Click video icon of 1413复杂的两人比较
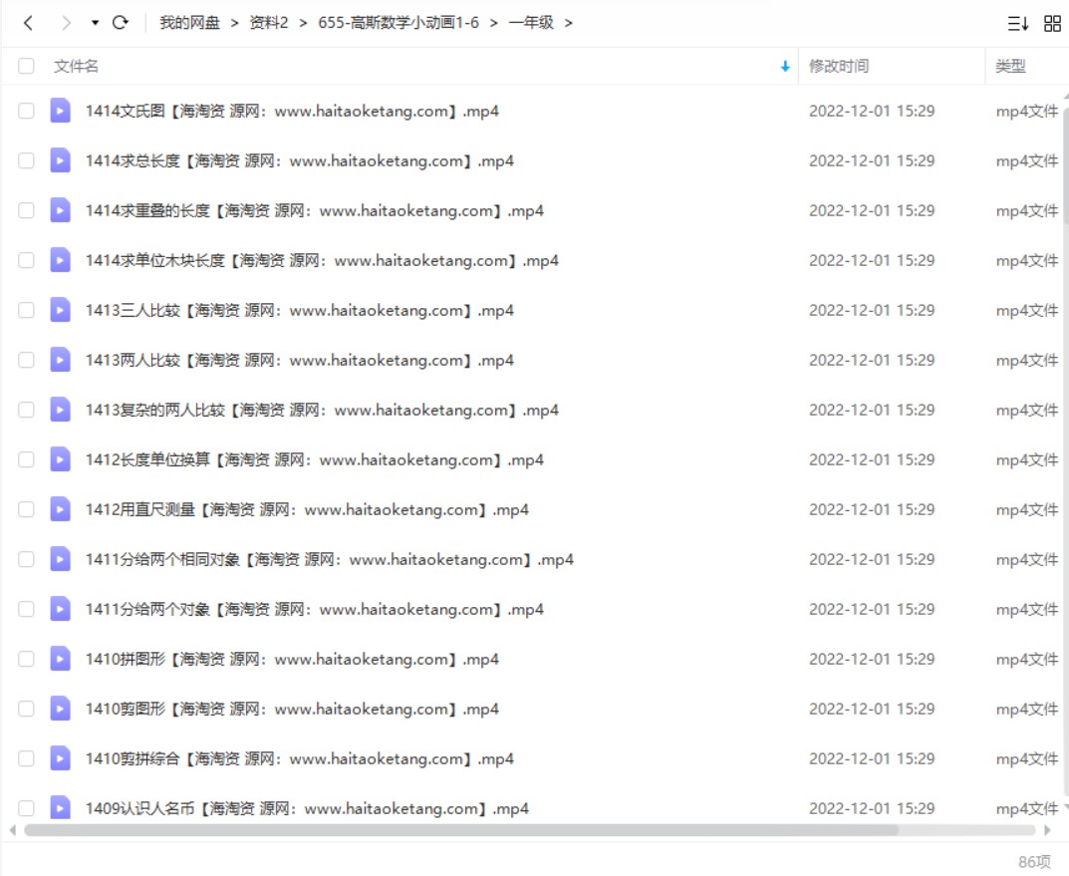Viewport: 1069px width, 876px height. point(60,409)
